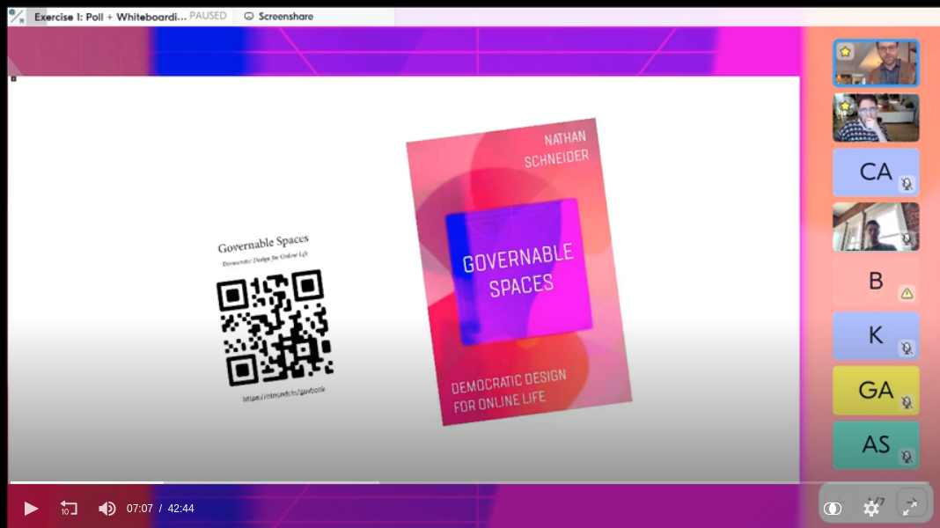Rewind the video 10 seconds
This screenshot has height=528, width=940.
(x=69, y=508)
